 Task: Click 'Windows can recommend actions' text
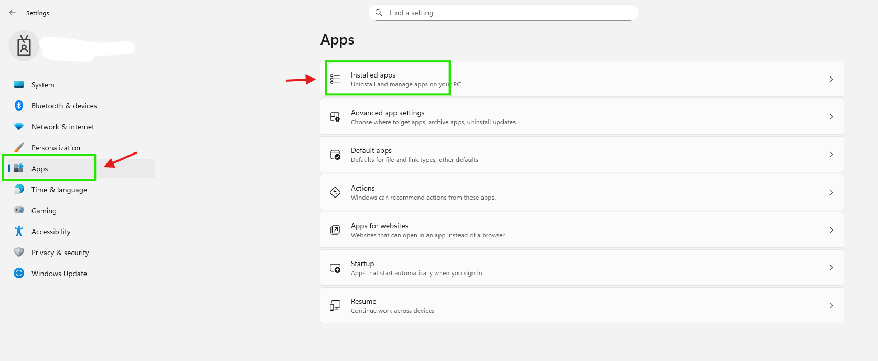coord(423,198)
